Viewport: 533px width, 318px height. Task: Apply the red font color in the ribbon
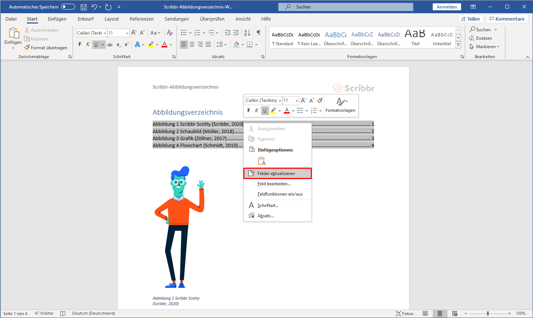point(164,44)
